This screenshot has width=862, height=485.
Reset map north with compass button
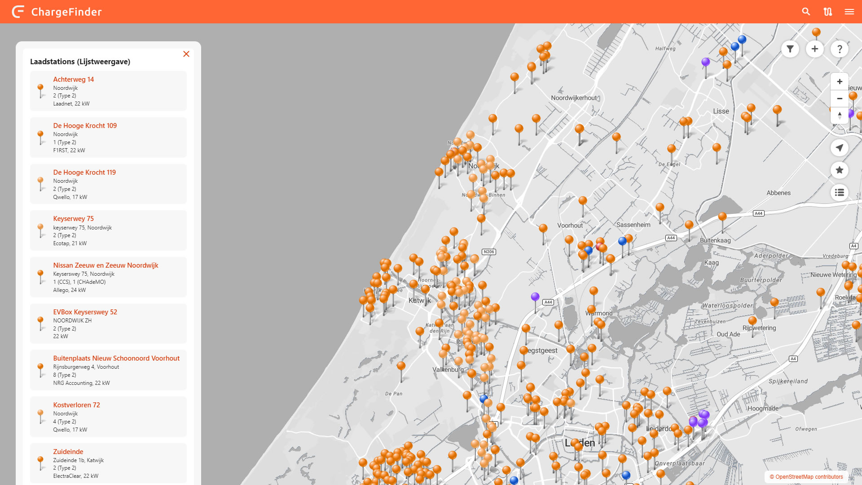coord(839,115)
